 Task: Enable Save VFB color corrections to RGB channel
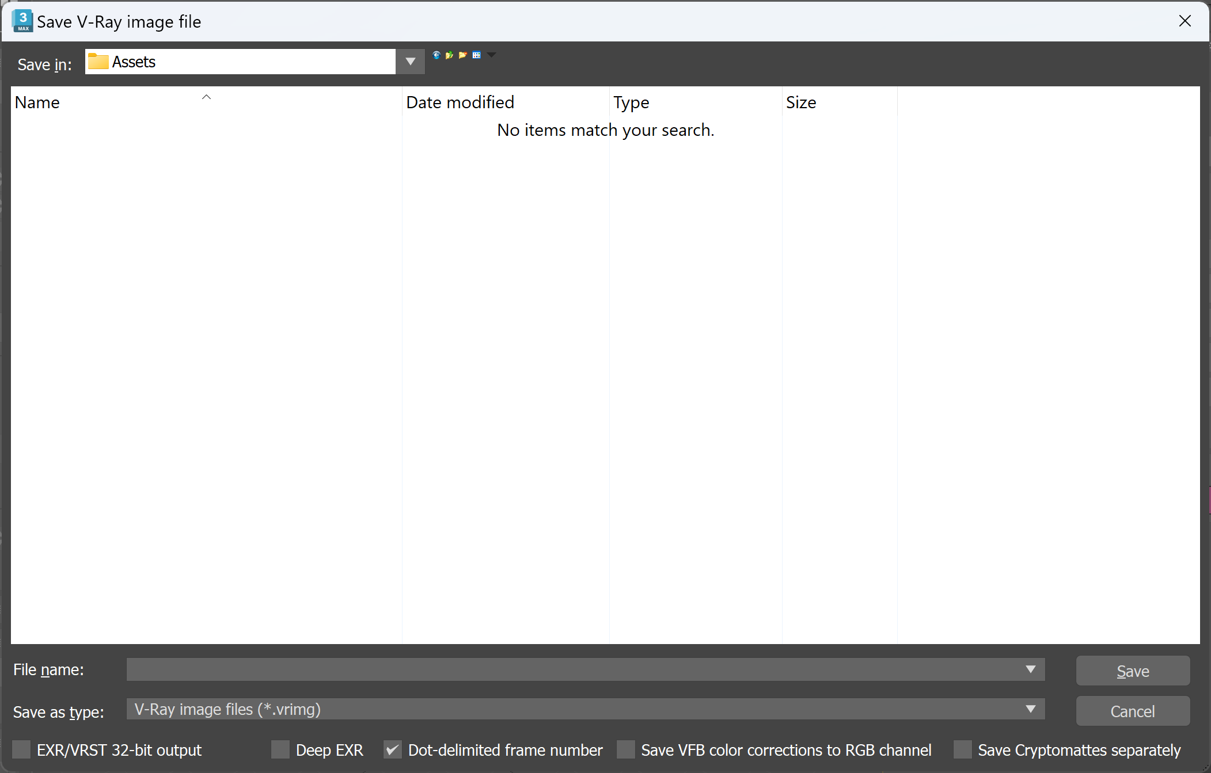627,749
